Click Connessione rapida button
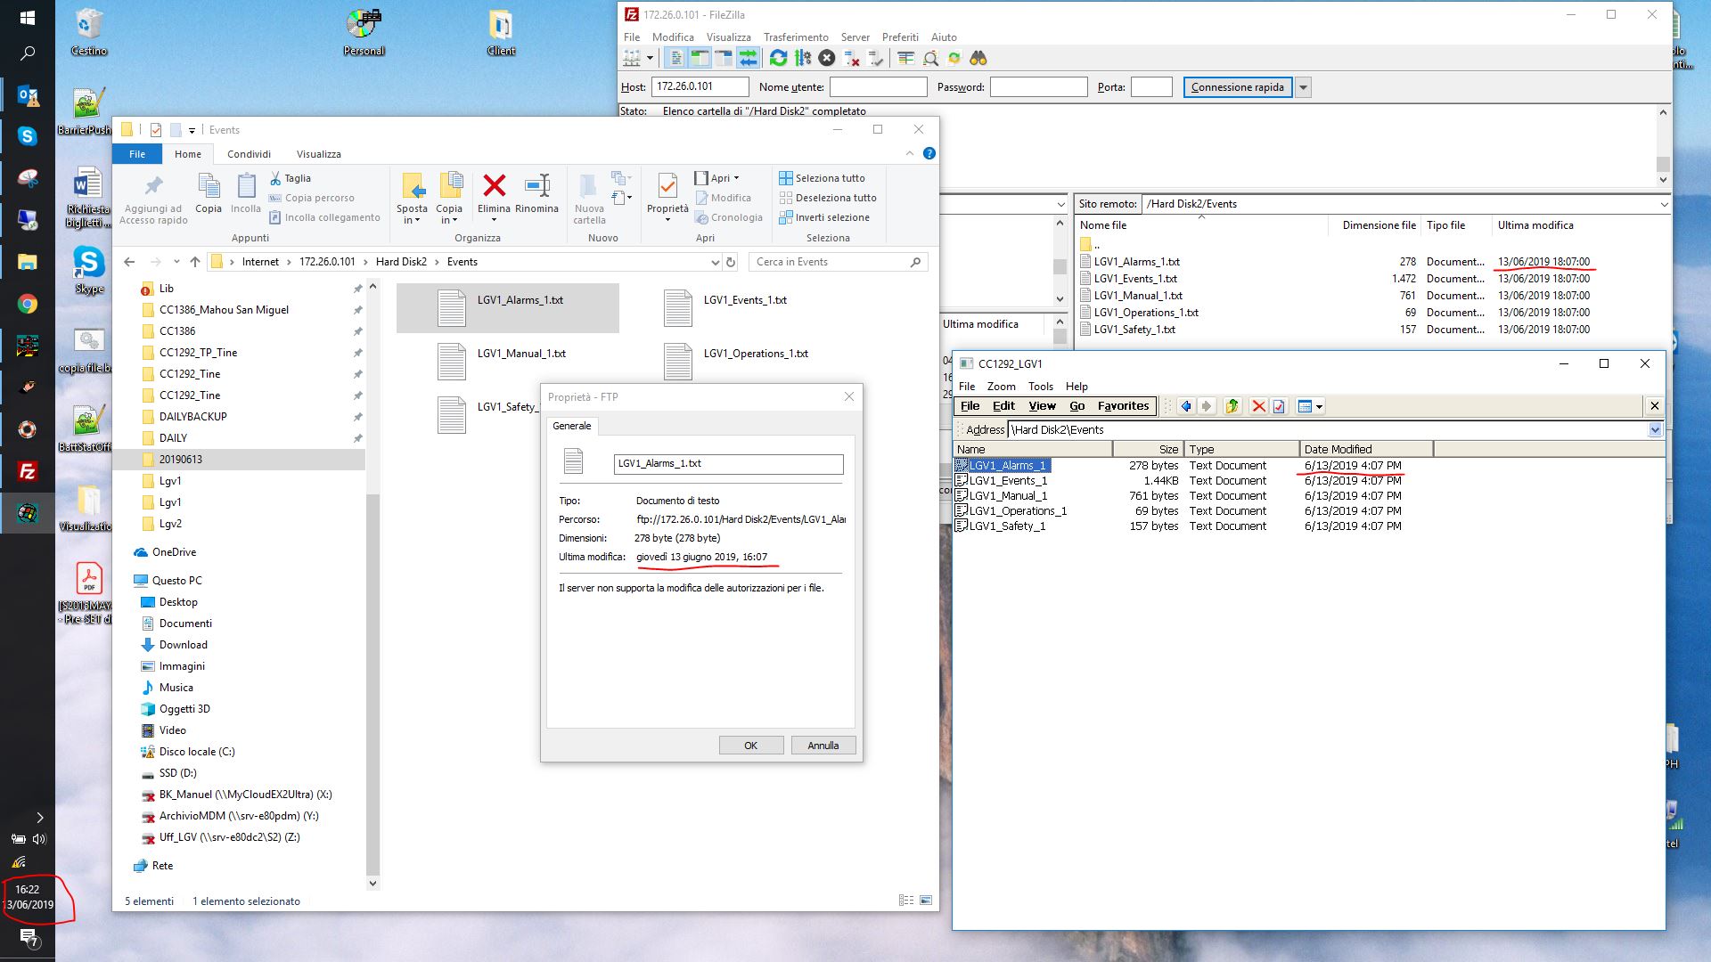 tap(1237, 87)
